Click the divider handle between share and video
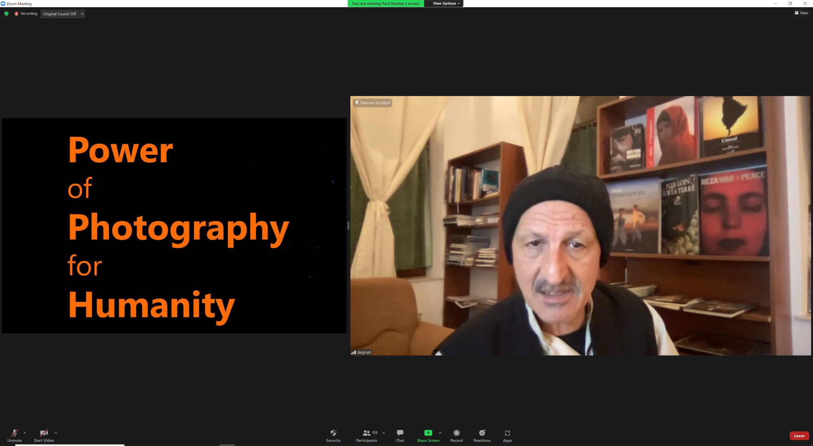 click(x=348, y=225)
